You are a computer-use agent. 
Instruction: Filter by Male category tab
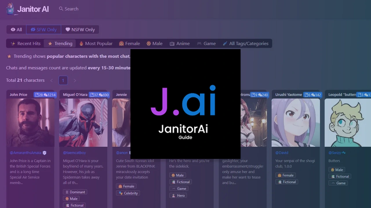(x=154, y=44)
